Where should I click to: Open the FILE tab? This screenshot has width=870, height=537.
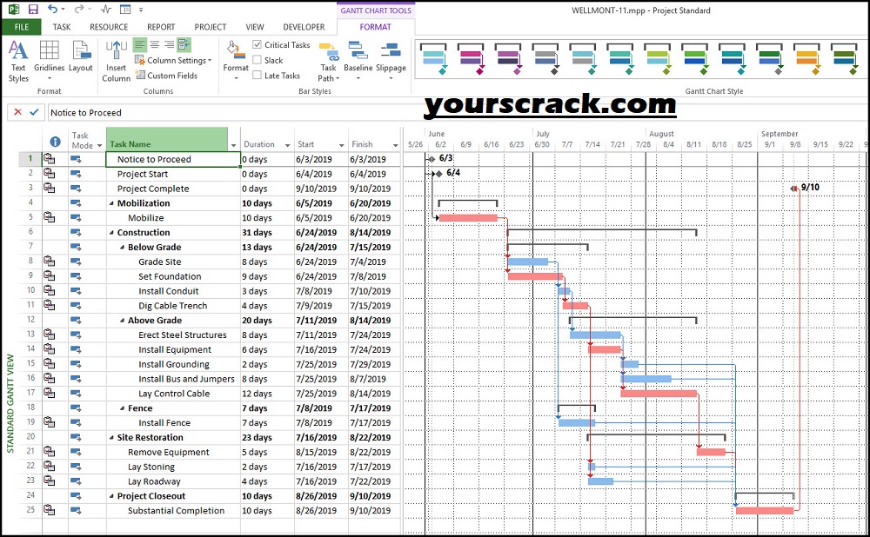[x=22, y=27]
